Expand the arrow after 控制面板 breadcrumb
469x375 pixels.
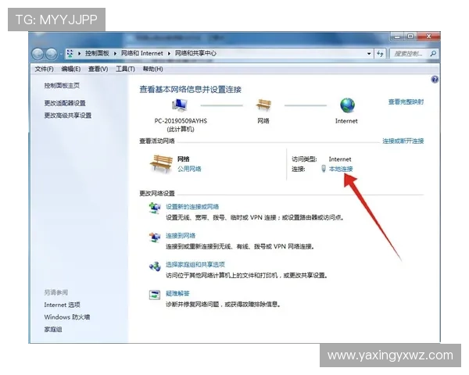pos(115,54)
